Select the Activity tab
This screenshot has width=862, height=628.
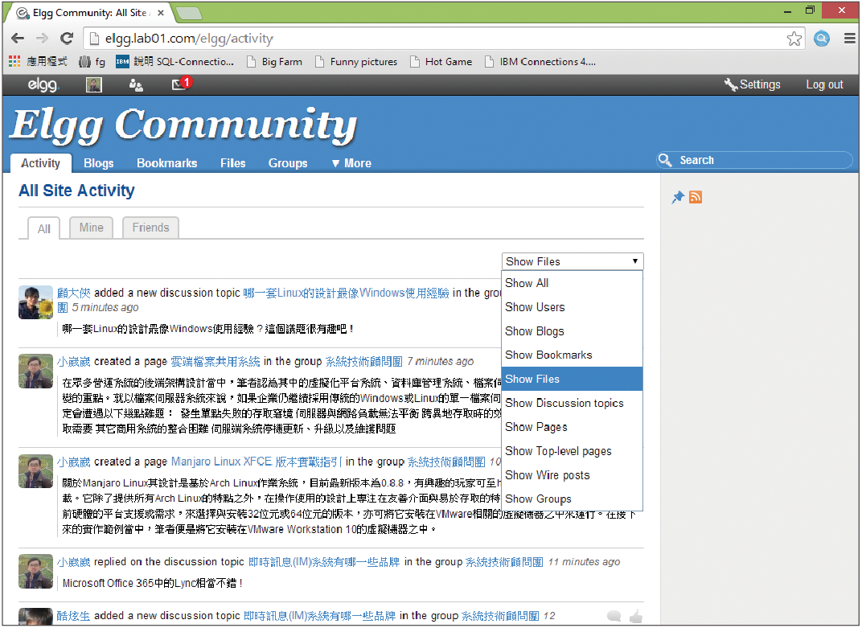coord(41,163)
